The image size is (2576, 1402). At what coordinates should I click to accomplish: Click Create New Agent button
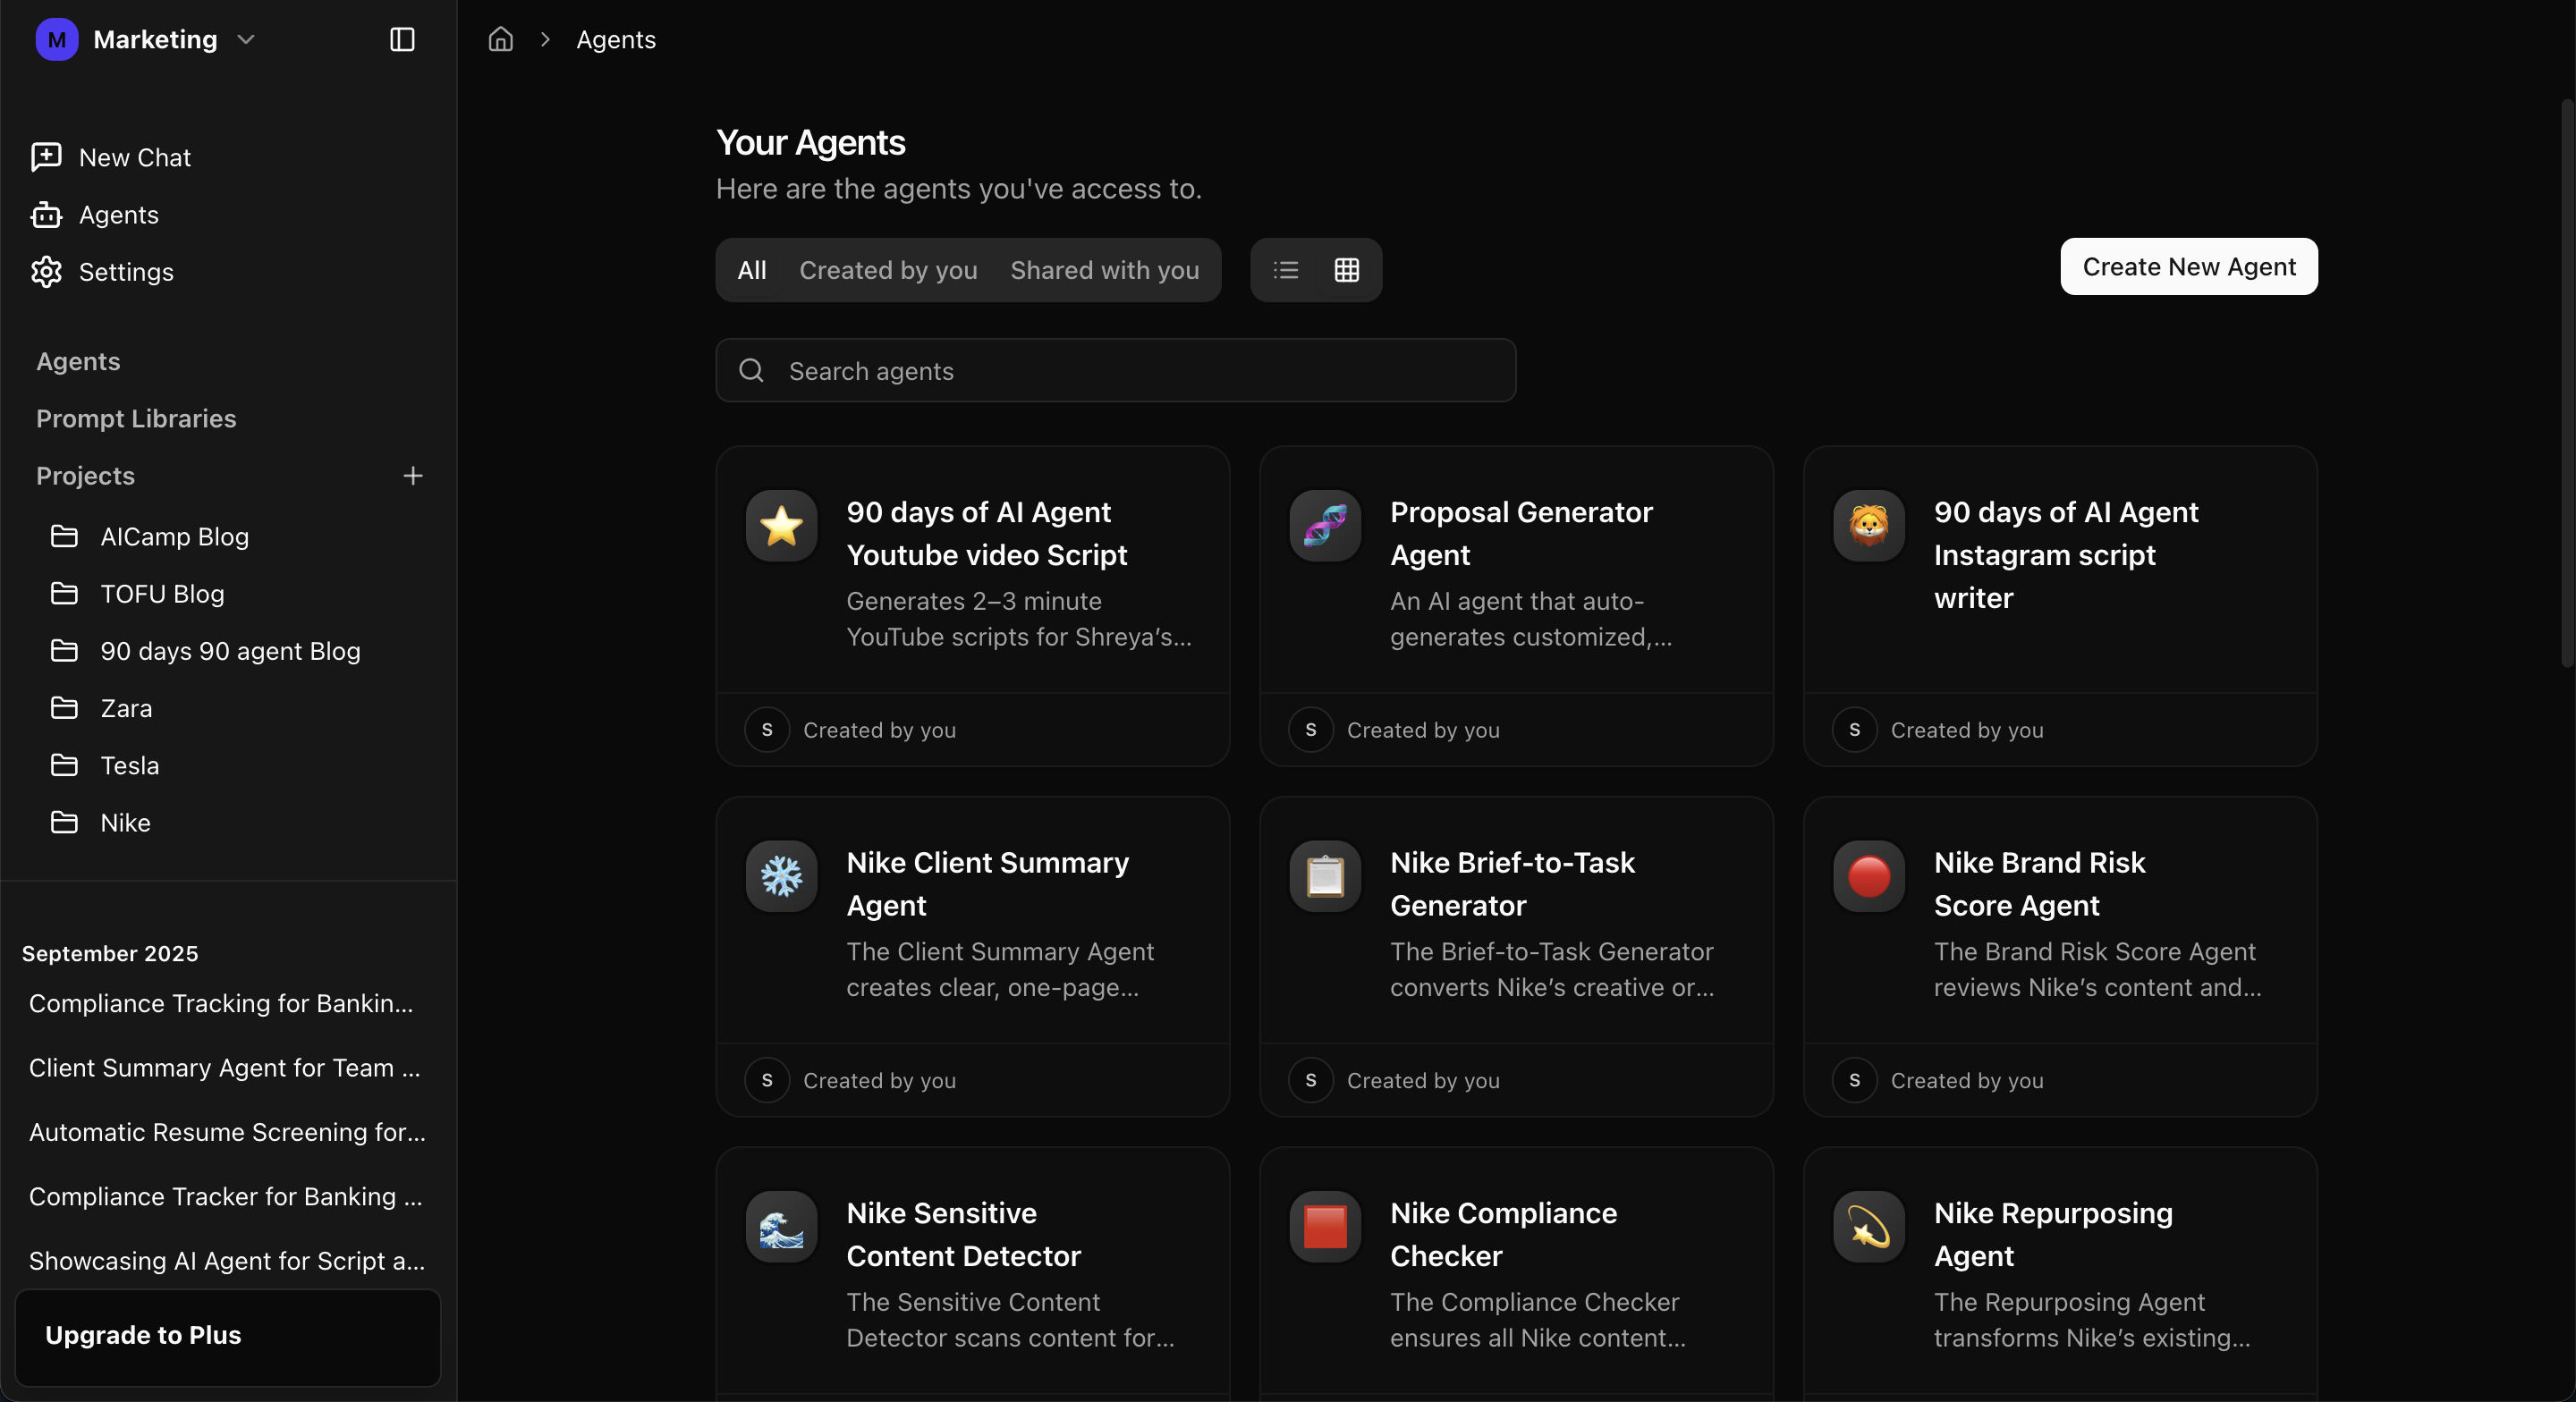2188,267
